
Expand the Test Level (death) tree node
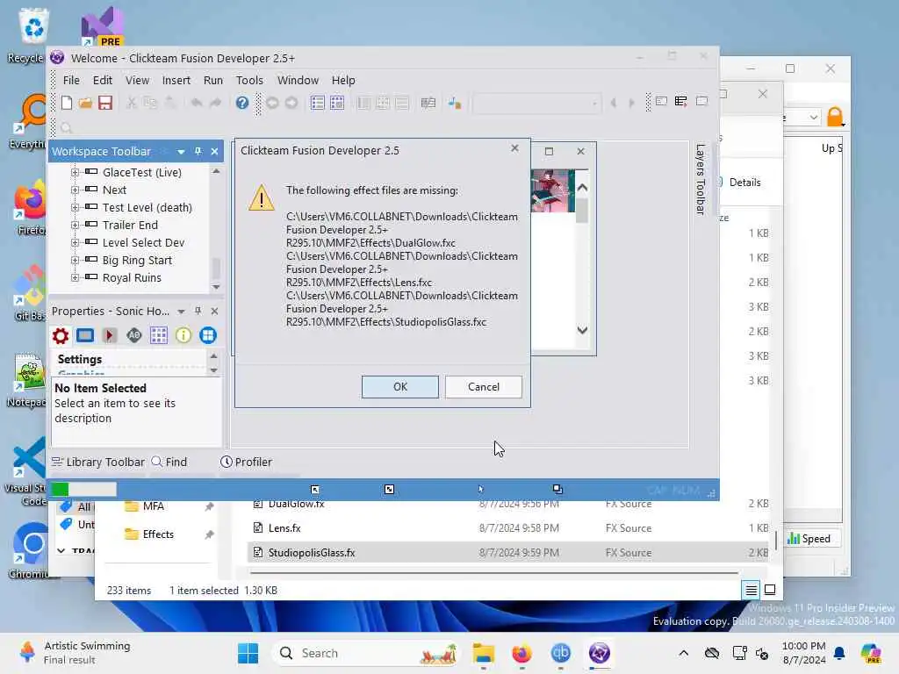pos(75,207)
